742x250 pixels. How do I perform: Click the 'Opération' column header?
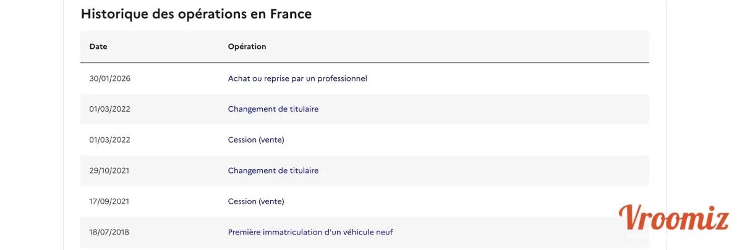click(x=247, y=47)
